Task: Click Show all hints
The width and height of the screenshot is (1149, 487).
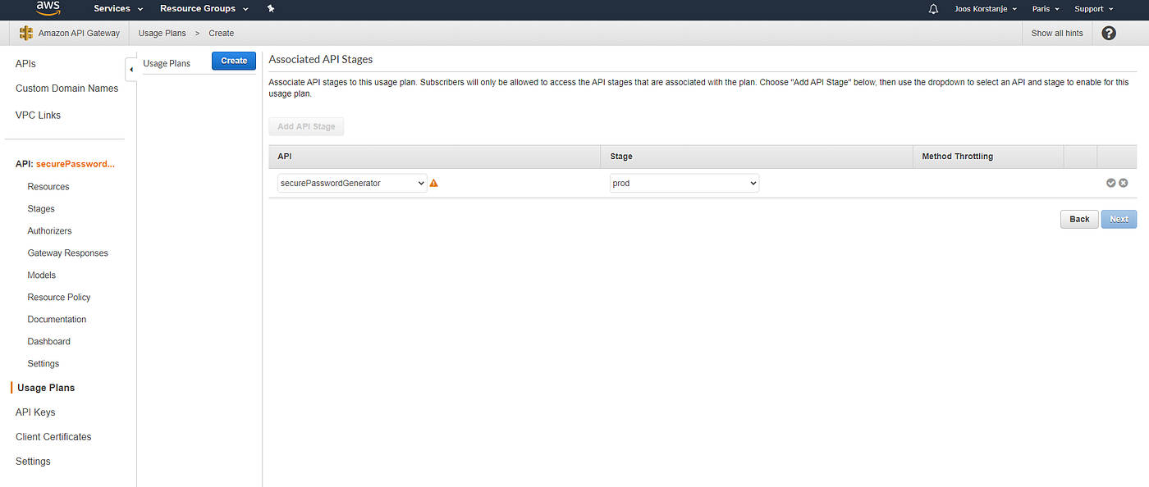Action: 1057,33
